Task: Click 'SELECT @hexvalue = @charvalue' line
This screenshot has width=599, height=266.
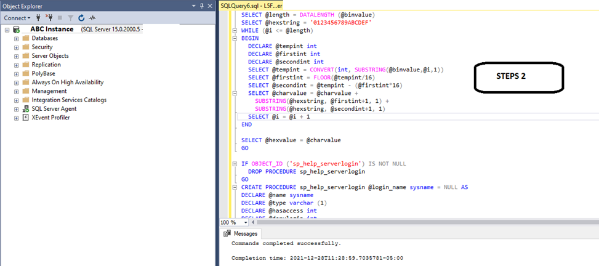Action: (x=291, y=140)
